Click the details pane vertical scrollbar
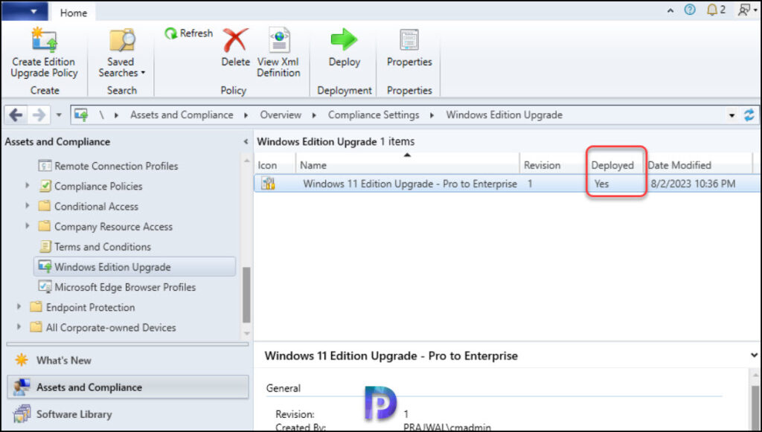Screen dimensions: 762x432 [x=755, y=407]
